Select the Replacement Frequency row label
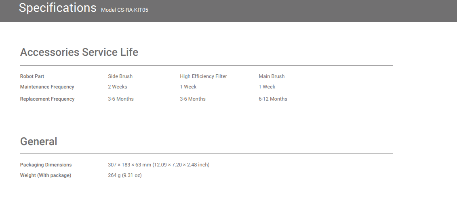457x221 pixels. (x=47, y=99)
